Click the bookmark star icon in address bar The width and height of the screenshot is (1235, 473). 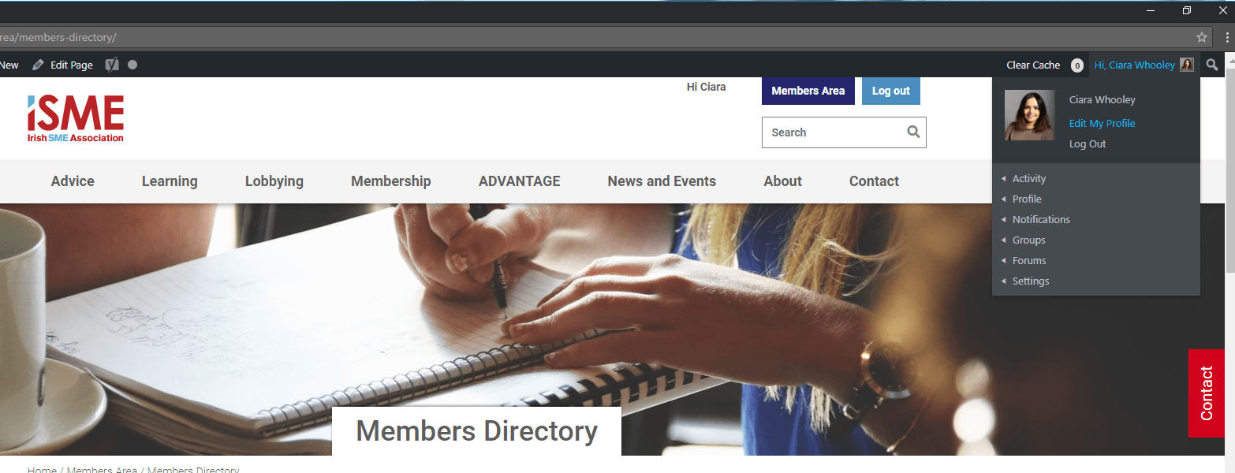(1201, 37)
